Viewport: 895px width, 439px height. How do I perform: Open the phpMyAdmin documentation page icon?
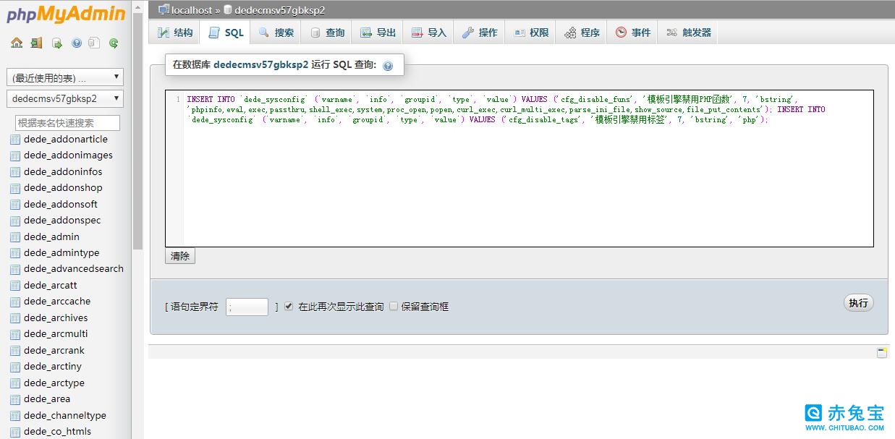(x=94, y=43)
